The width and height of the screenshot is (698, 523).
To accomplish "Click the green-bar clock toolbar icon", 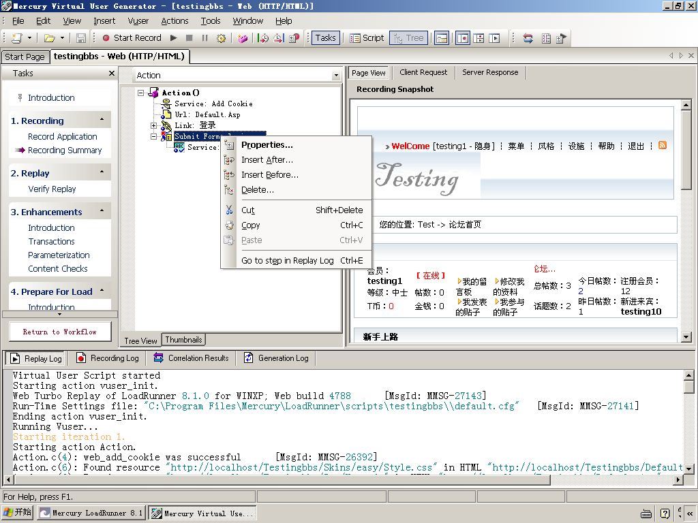I will (263, 38).
